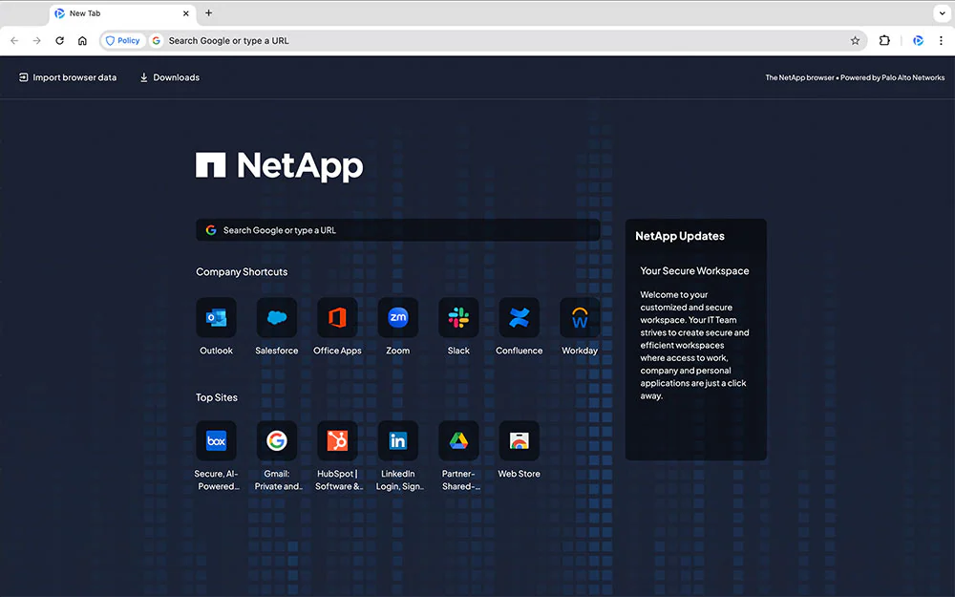Screen dimensions: 955x597
Task: Expand the tab search dropdown arrow
Action: (941, 13)
